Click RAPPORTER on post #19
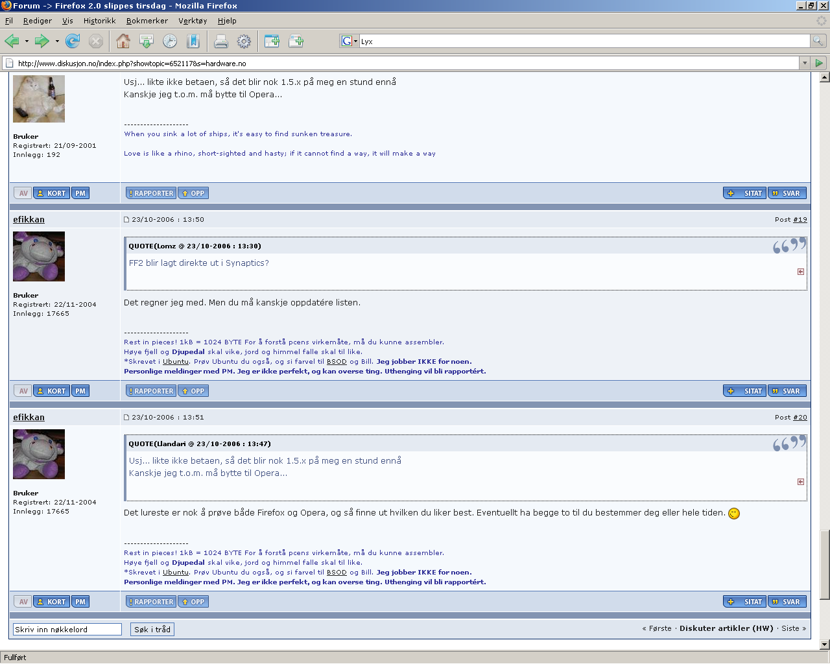Image resolution: width=830 pixels, height=664 pixels. (151, 391)
